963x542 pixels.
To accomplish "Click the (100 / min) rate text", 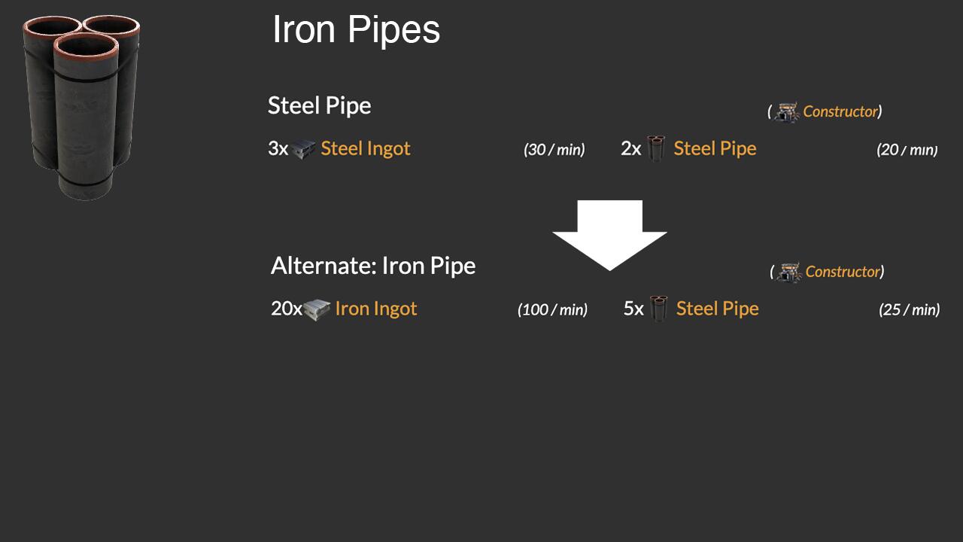I will (x=552, y=309).
